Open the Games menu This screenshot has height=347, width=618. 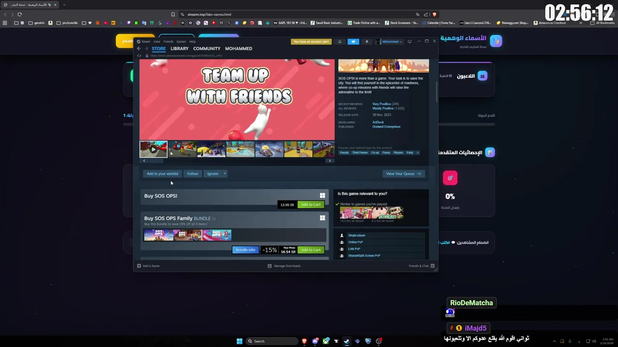[181, 41]
